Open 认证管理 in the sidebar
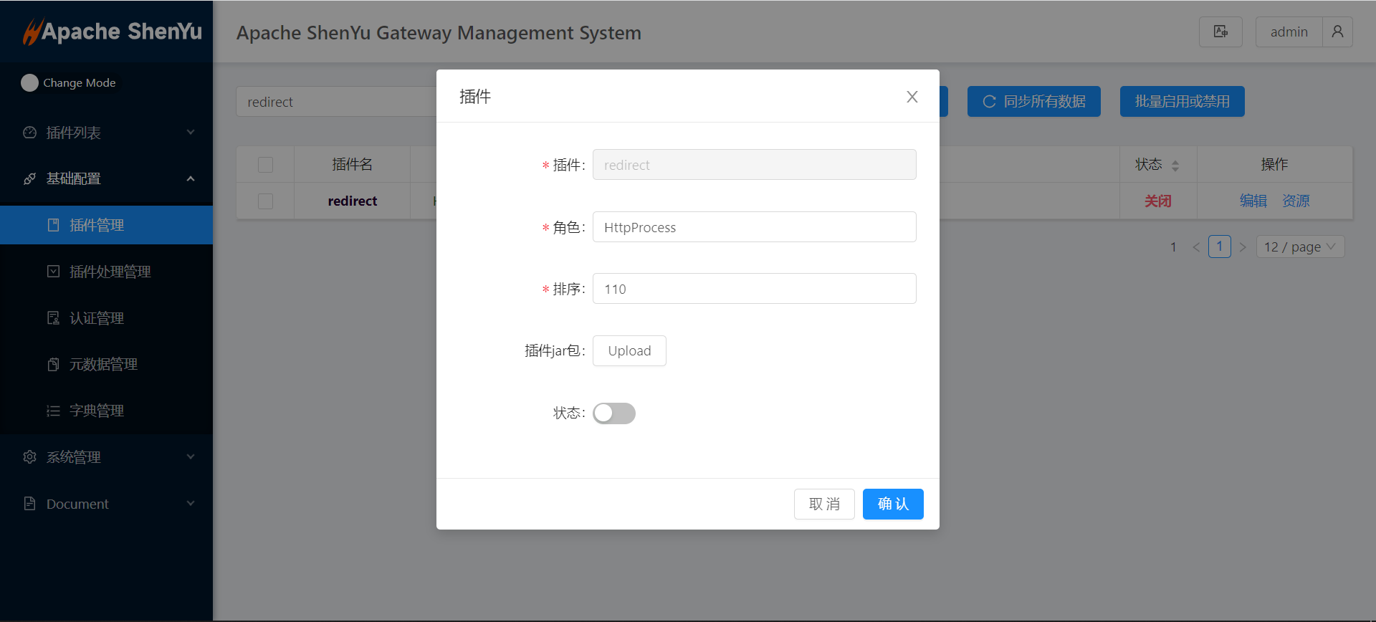Image resolution: width=1376 pixels, height=622 pixels. point(97,318)
